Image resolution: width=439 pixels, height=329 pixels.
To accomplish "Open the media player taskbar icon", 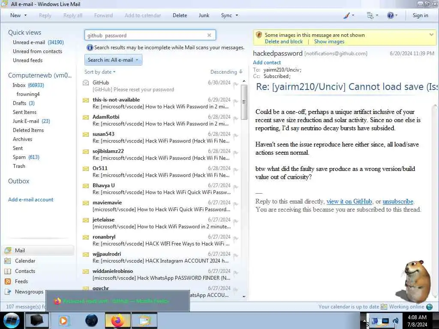I will coord(63,320).
